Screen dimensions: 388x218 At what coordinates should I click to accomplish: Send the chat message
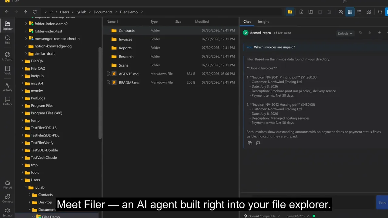coord(382,202)
